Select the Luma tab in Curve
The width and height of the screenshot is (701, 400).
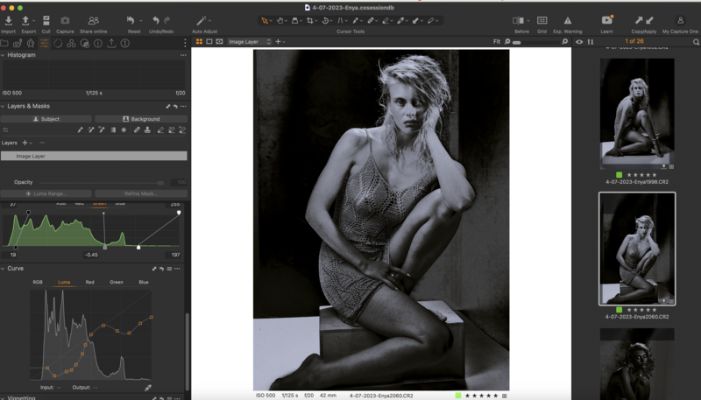tap(64, 282)
